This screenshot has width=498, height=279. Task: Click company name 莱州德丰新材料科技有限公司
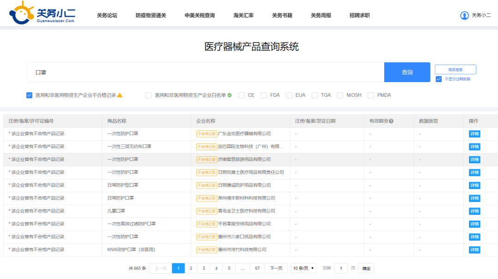246,198
